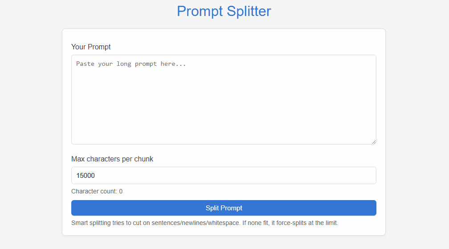
Task: Click the number 0 after Character count
Action: pyautogui.click(x=121, y=191)
